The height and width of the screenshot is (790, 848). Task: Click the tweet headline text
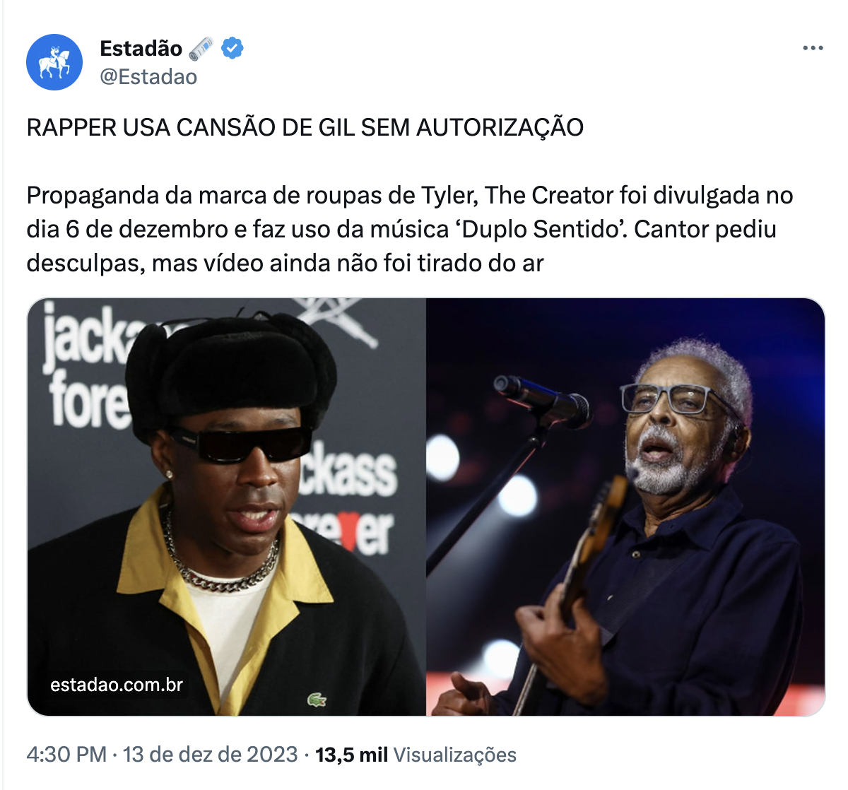[x=305, y=127]
